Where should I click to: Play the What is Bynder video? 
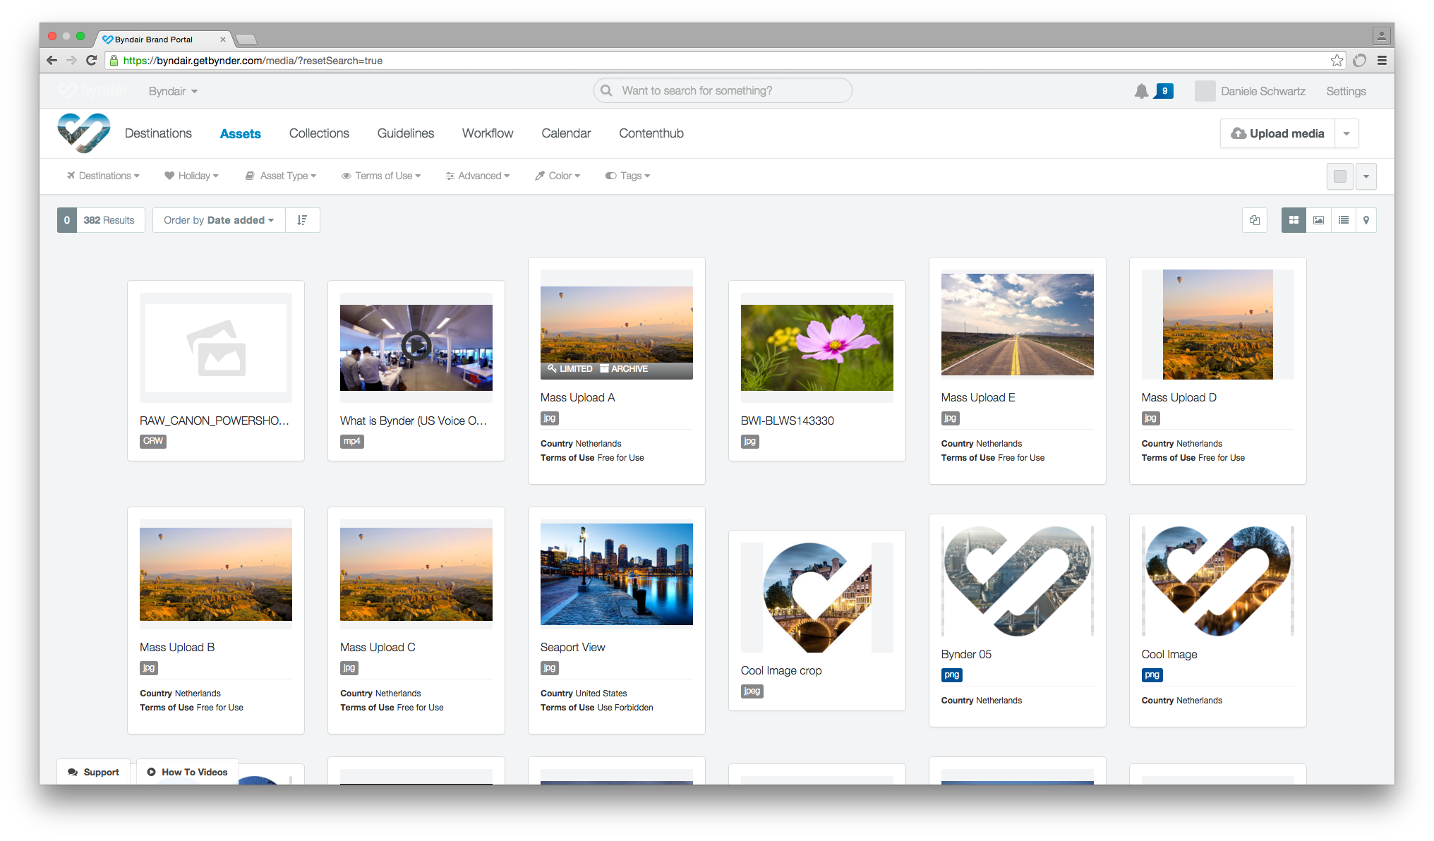(416, 346)
